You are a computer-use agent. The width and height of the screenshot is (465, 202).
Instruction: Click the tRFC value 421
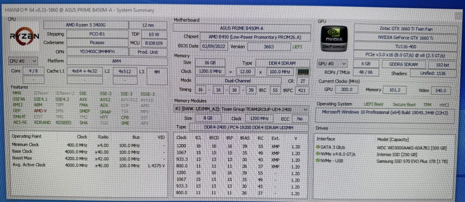coord(302,90)
